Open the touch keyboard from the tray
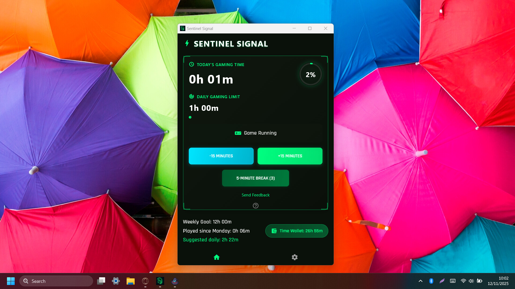The width and height of the screenshot is (515, 289). [453, 281]
